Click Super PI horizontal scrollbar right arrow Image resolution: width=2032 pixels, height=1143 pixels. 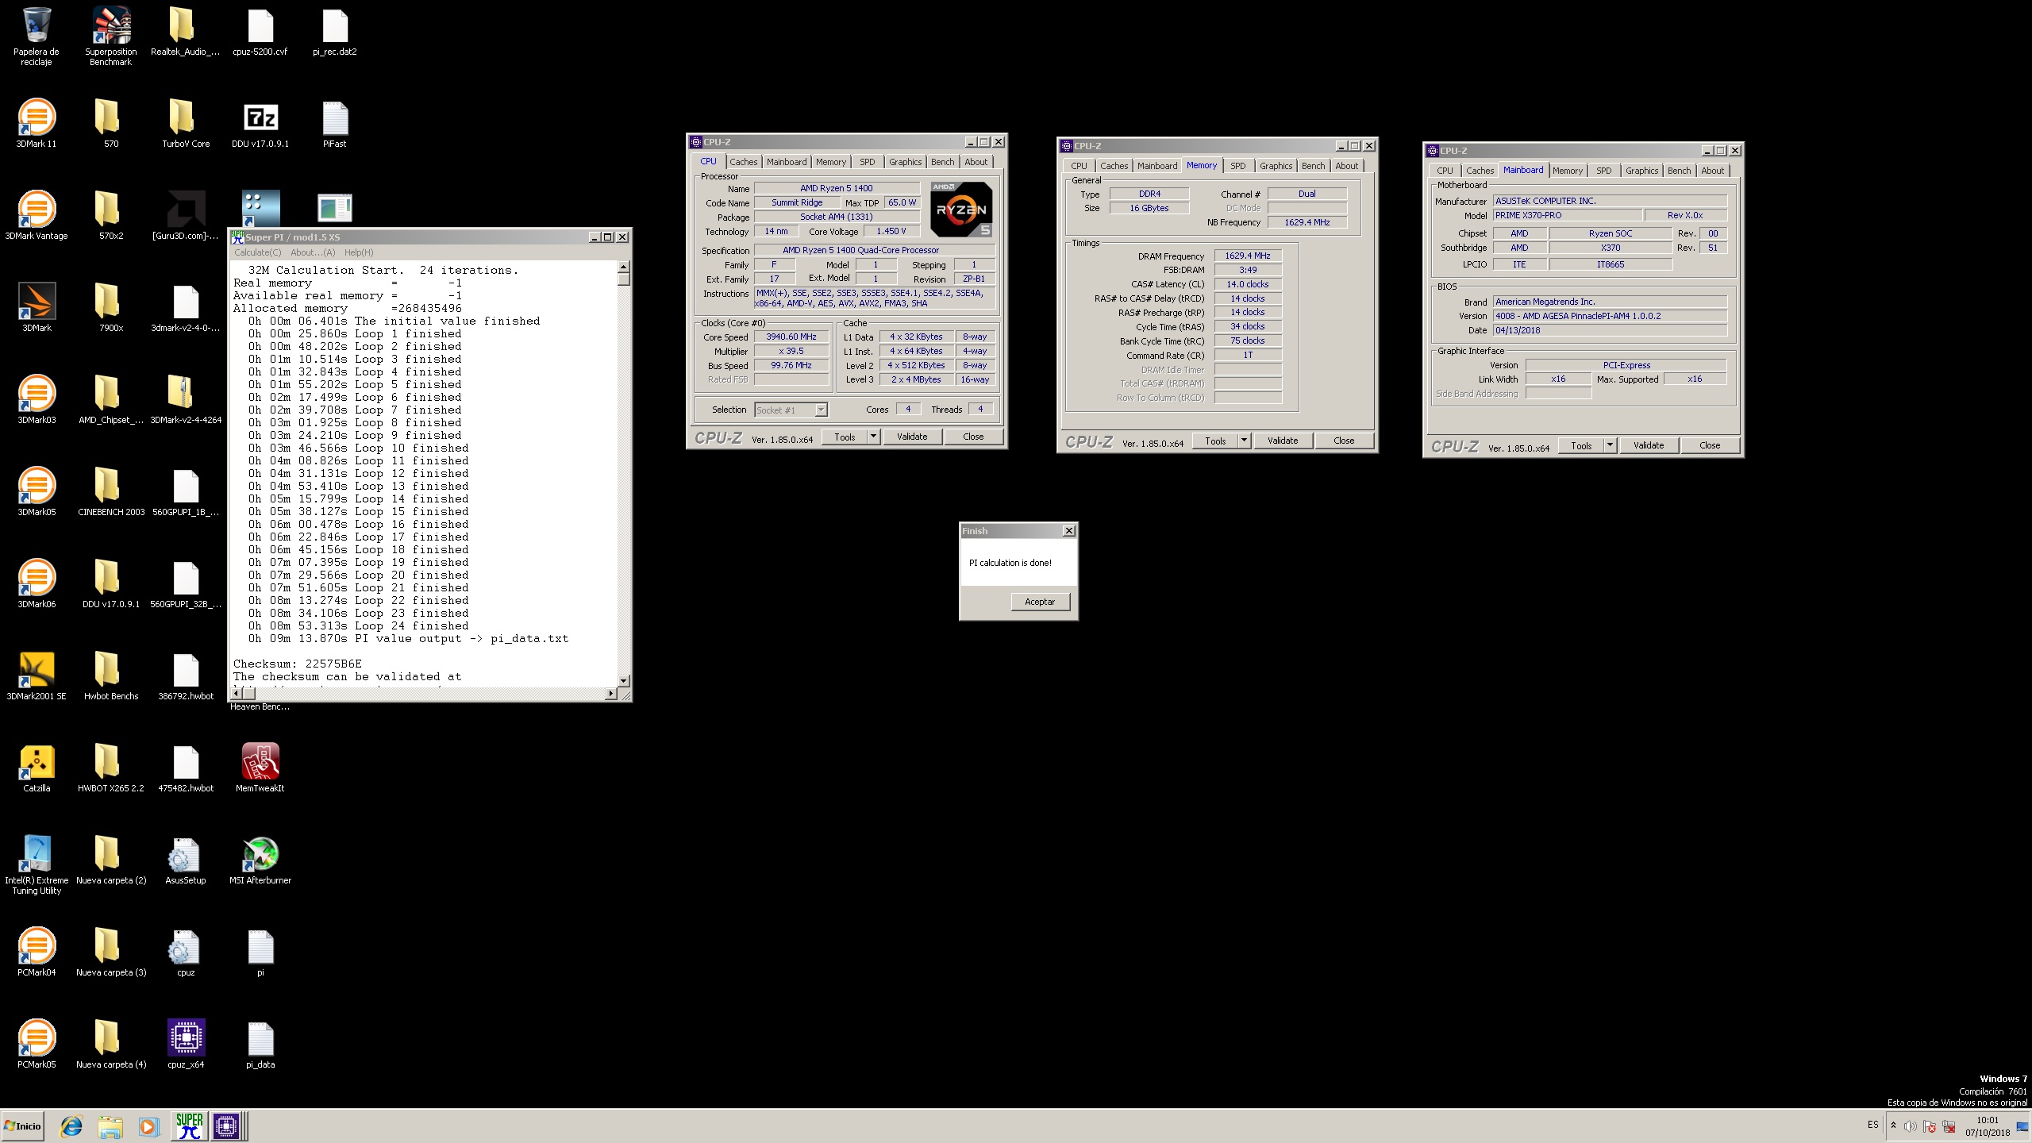click(610, 694)
